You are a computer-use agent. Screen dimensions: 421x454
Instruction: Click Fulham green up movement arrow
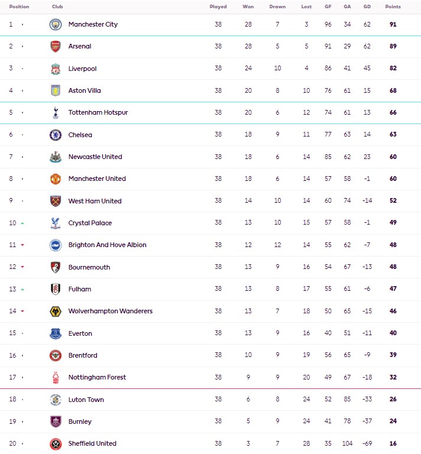pos(22,289)
